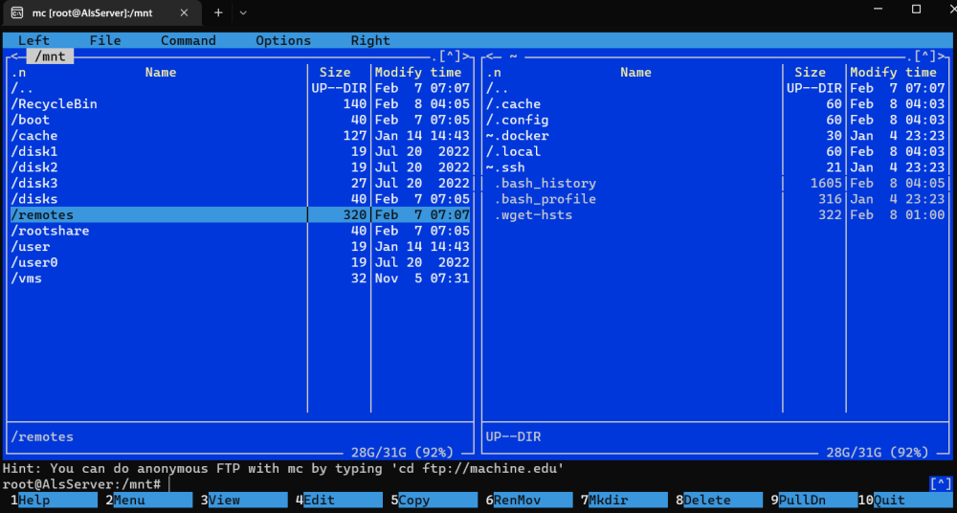Go to left panel history back arrow

14,56
